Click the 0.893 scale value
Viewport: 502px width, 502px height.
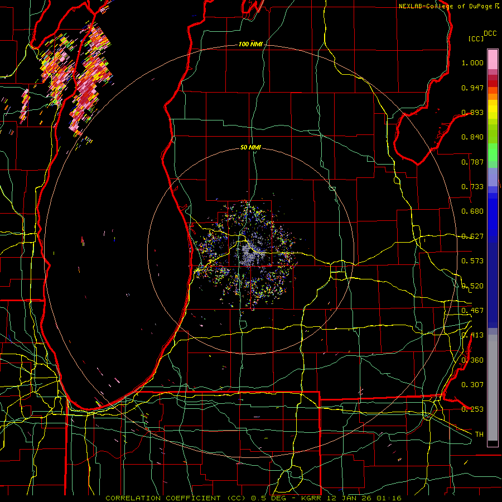[472, 112]
